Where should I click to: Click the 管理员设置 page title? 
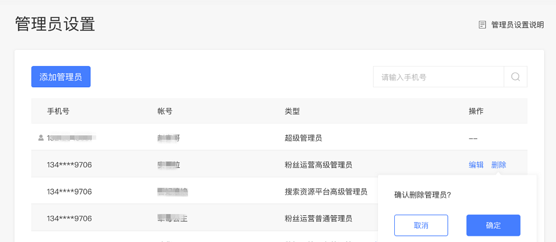click(x=55, y=24)
